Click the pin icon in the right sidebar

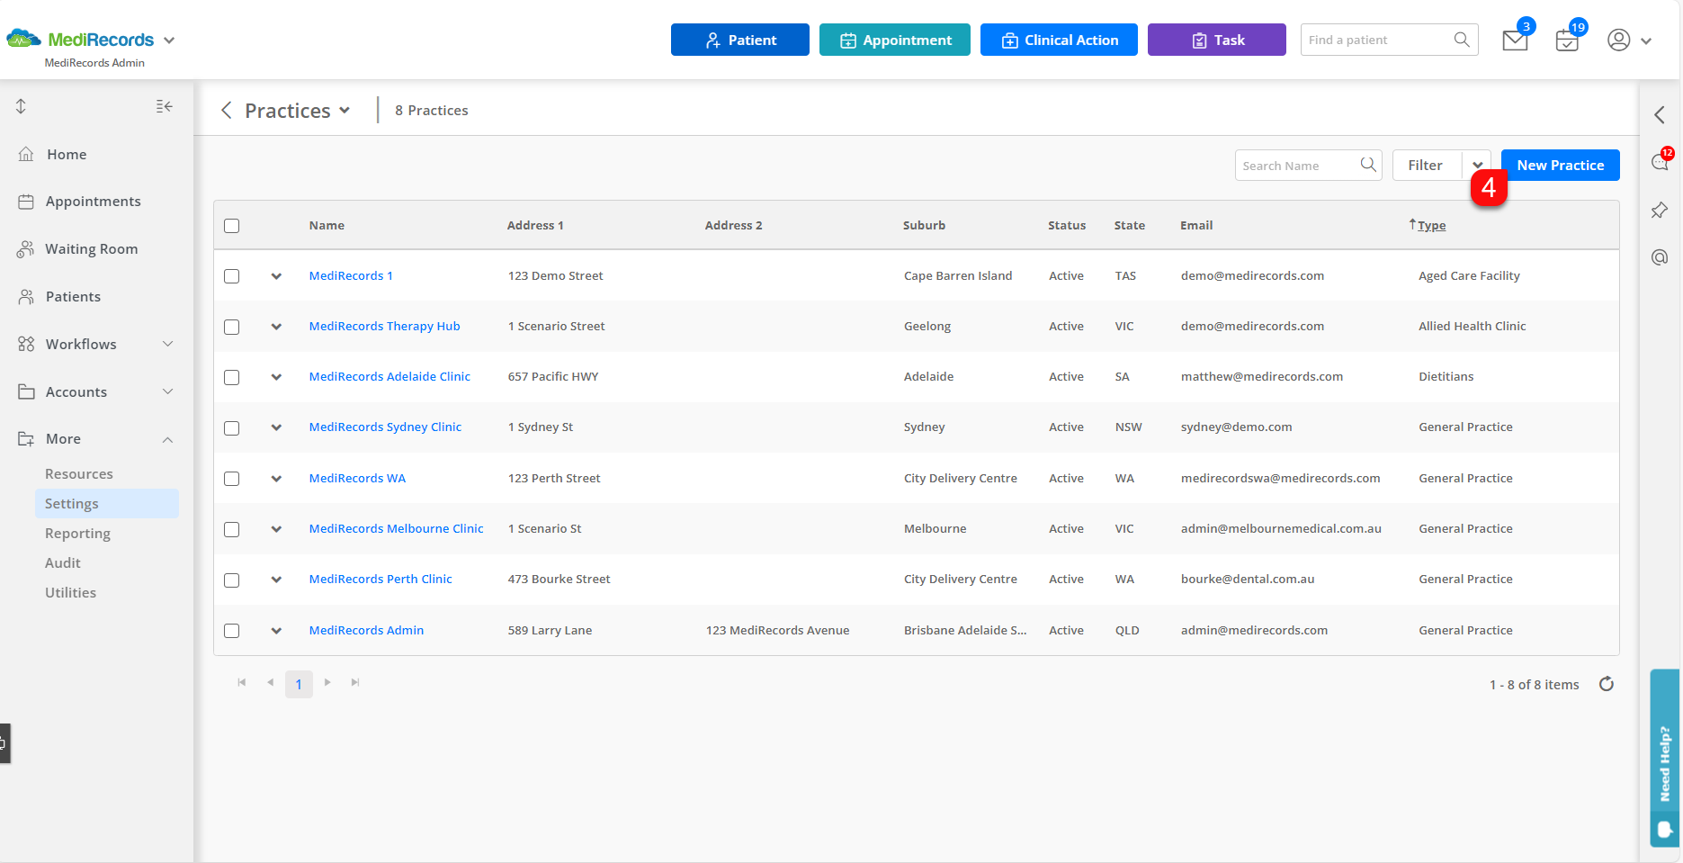[x=1660, y=210]
